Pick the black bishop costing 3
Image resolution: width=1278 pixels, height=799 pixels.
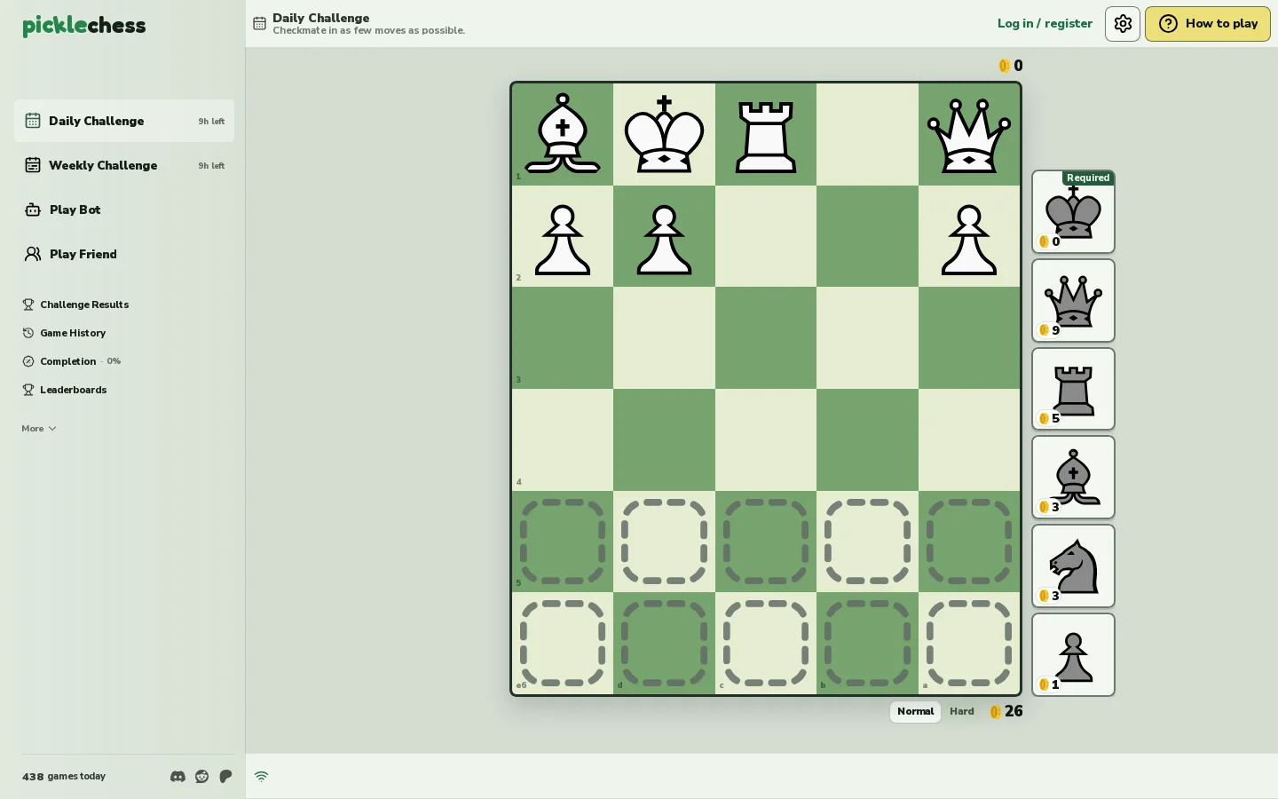tap(1073, 478)
